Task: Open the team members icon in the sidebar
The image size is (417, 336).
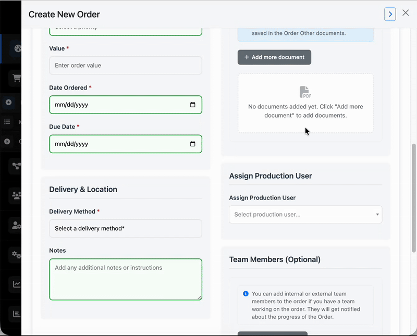Action: coord(16,195)
